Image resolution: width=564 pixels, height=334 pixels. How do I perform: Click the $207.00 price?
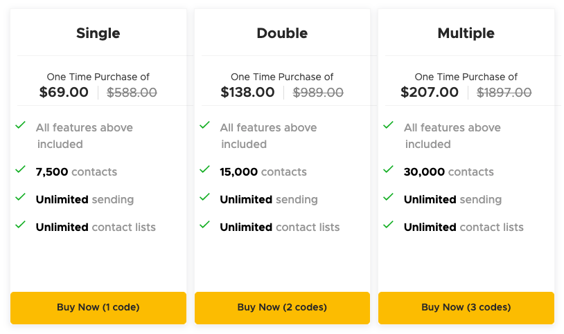430,92
